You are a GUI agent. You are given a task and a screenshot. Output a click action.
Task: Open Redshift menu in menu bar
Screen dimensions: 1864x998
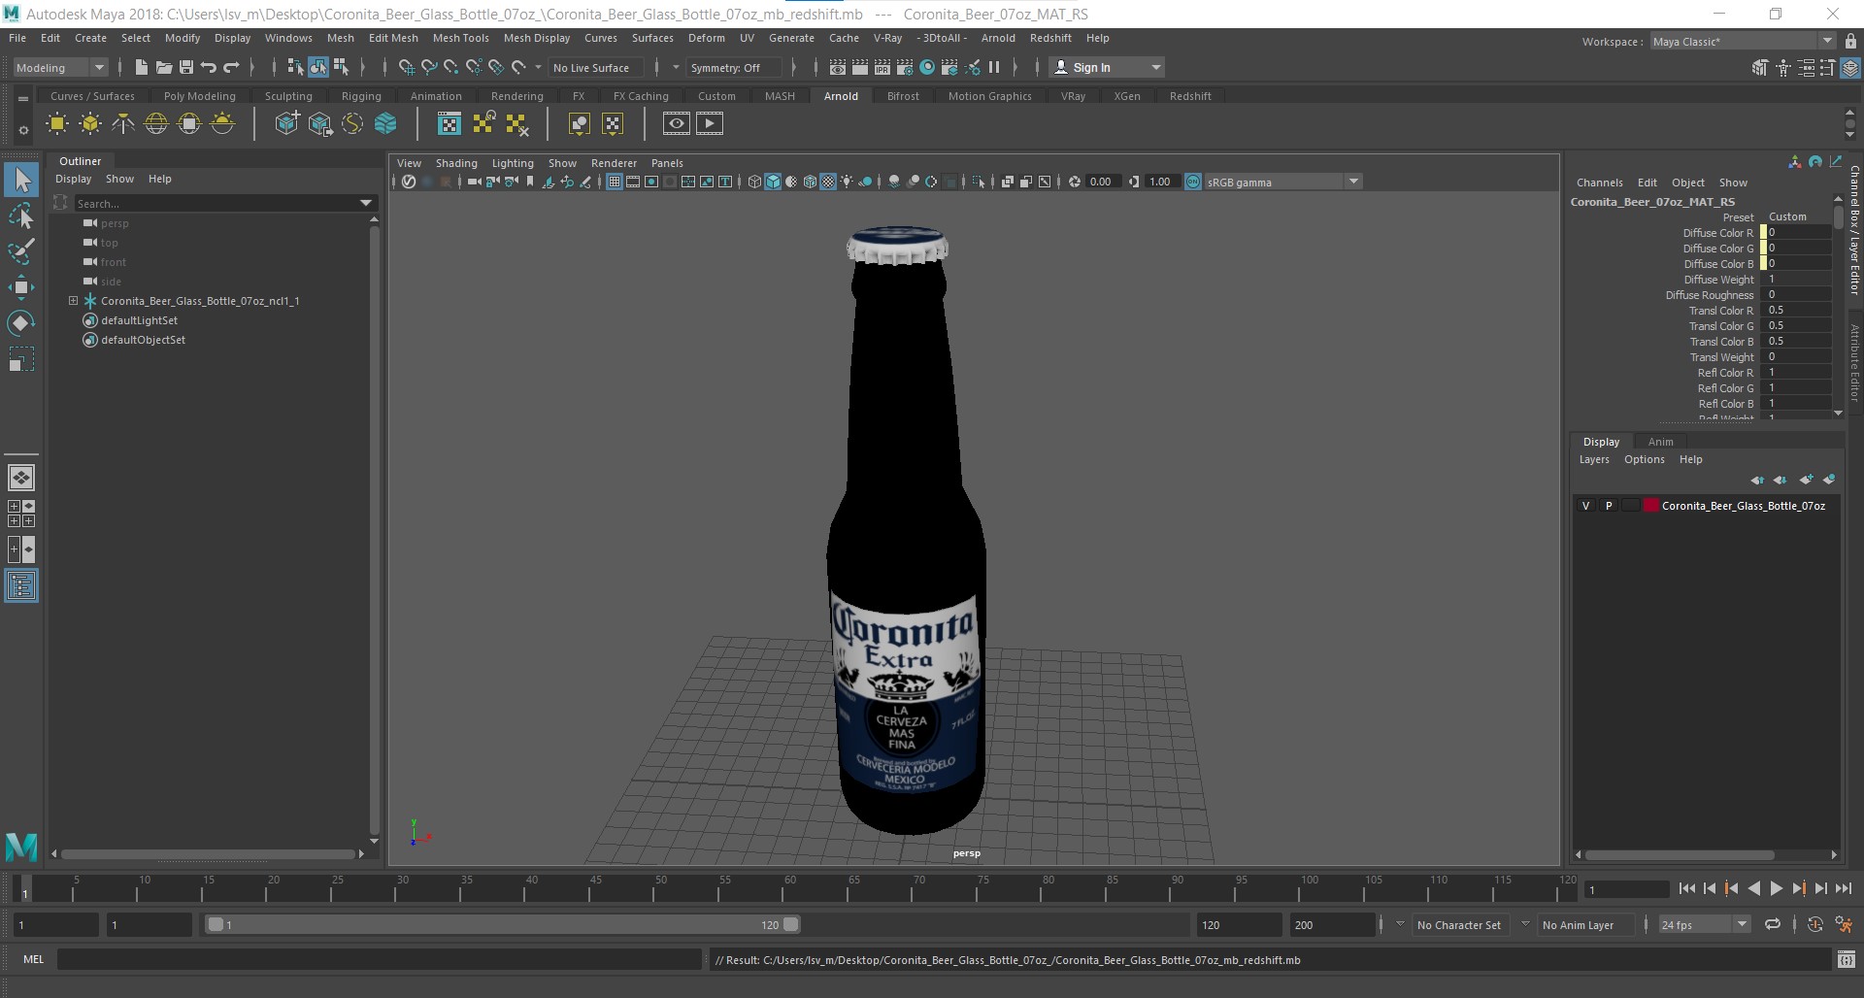[1050, 38]
